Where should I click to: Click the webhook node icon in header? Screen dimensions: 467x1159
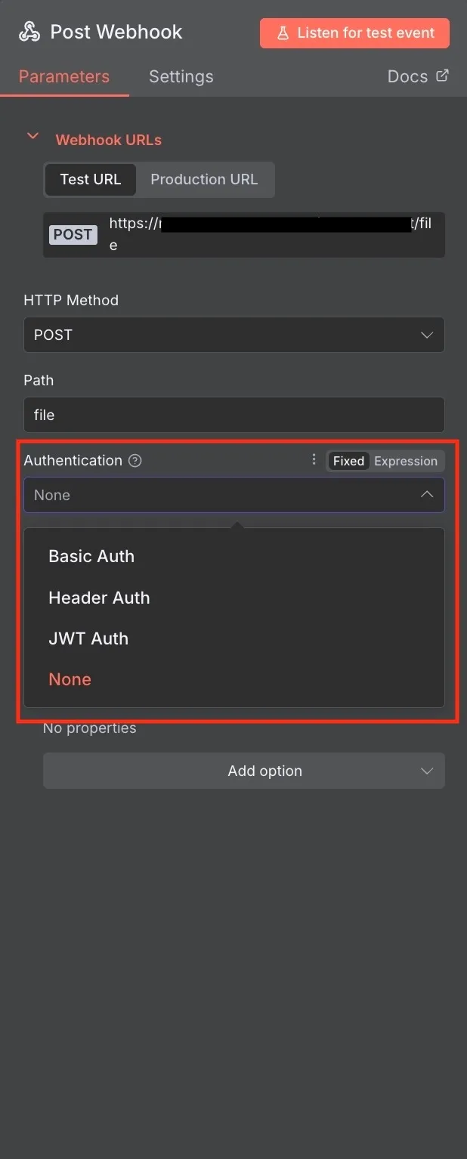tap(29, 32)
